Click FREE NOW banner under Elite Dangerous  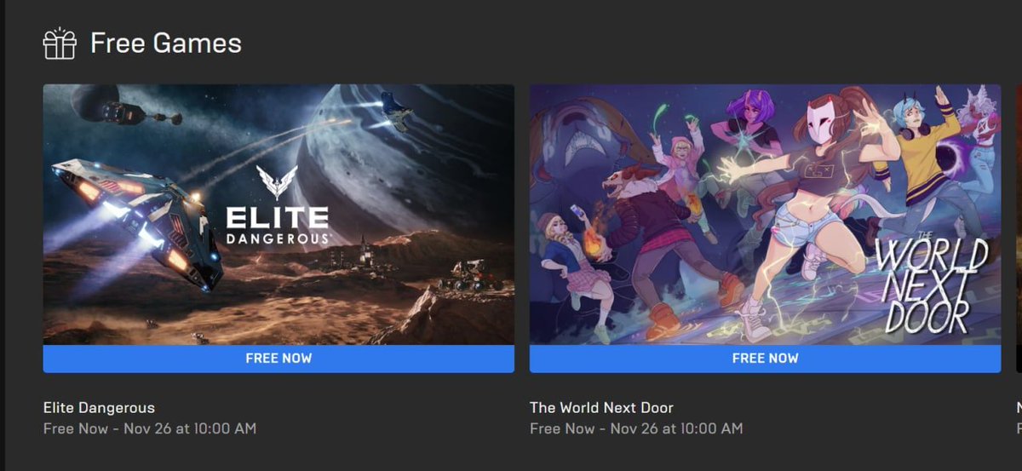278,359
